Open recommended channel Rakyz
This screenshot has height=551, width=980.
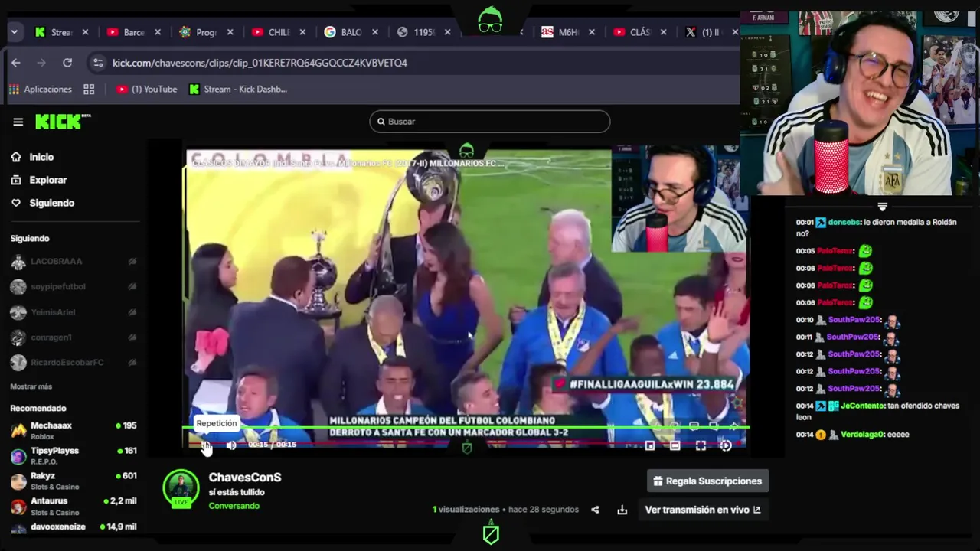[x=73, y=481]
